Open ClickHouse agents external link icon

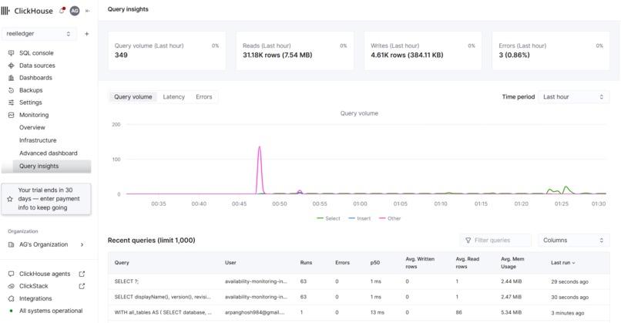82,274
